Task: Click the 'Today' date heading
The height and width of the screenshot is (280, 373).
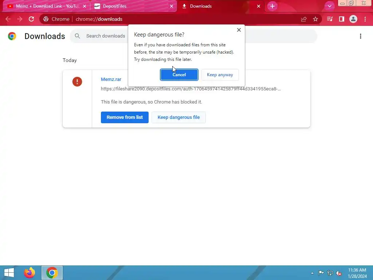Action: click(70, 60)
